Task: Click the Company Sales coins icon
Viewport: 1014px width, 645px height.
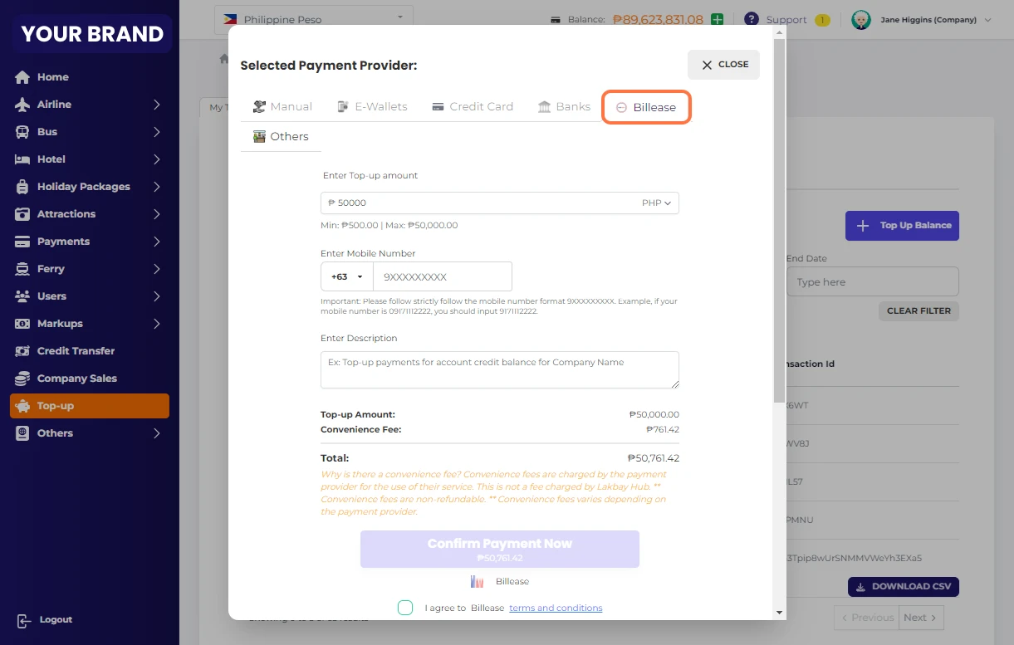Action: [x=22, y=379]
